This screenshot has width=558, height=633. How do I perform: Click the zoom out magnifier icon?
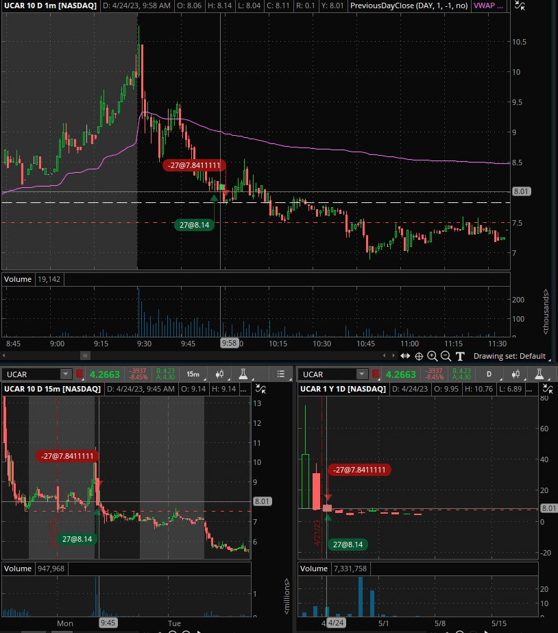[446, 356]
